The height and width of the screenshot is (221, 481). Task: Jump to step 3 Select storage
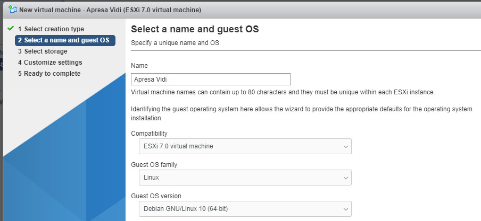(43, 51)
